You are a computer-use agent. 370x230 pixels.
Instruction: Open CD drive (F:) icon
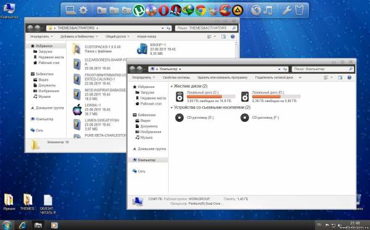click(245, 117)
